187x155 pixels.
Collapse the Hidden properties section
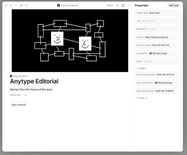pos(140,68)
